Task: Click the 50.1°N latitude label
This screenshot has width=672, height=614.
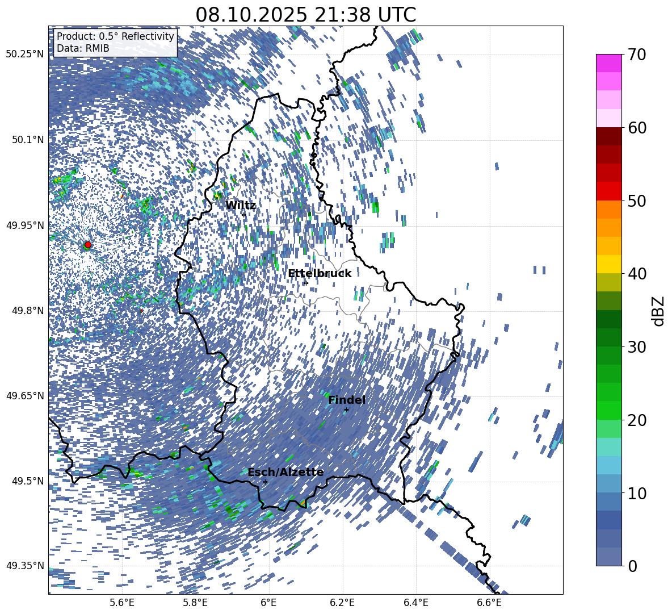Action: [x=27, y=140]
